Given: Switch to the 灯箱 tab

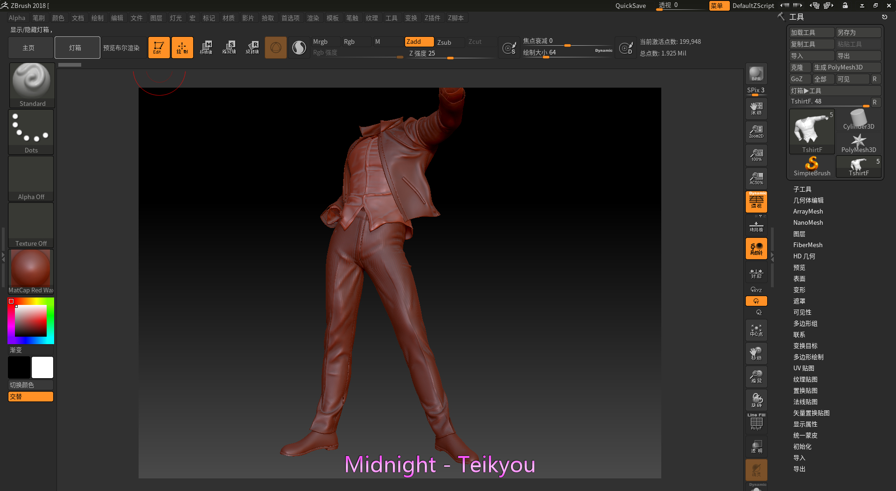Looking at the screenshot, I should pos(77,47).
